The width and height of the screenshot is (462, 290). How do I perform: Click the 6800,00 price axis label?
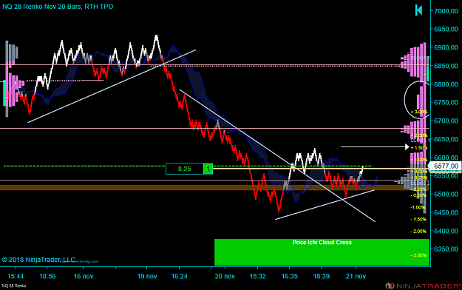tap(446, 84)
